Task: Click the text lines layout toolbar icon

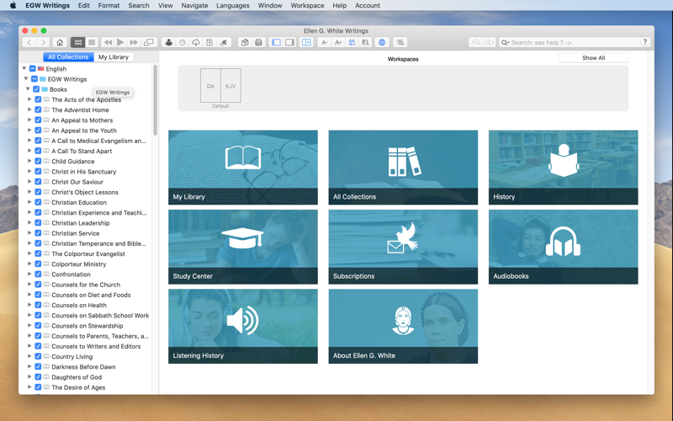Action: (x=400, y=42)
